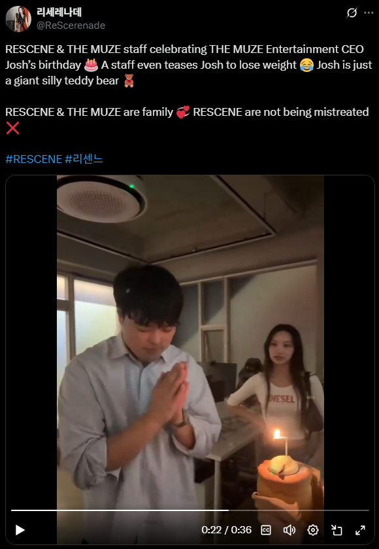The image size is (379, 549).
Task: Open the 리세레나데 display name
Action: click(x=59, y=12)
